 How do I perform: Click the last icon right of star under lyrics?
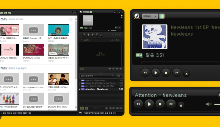point(121,69)
